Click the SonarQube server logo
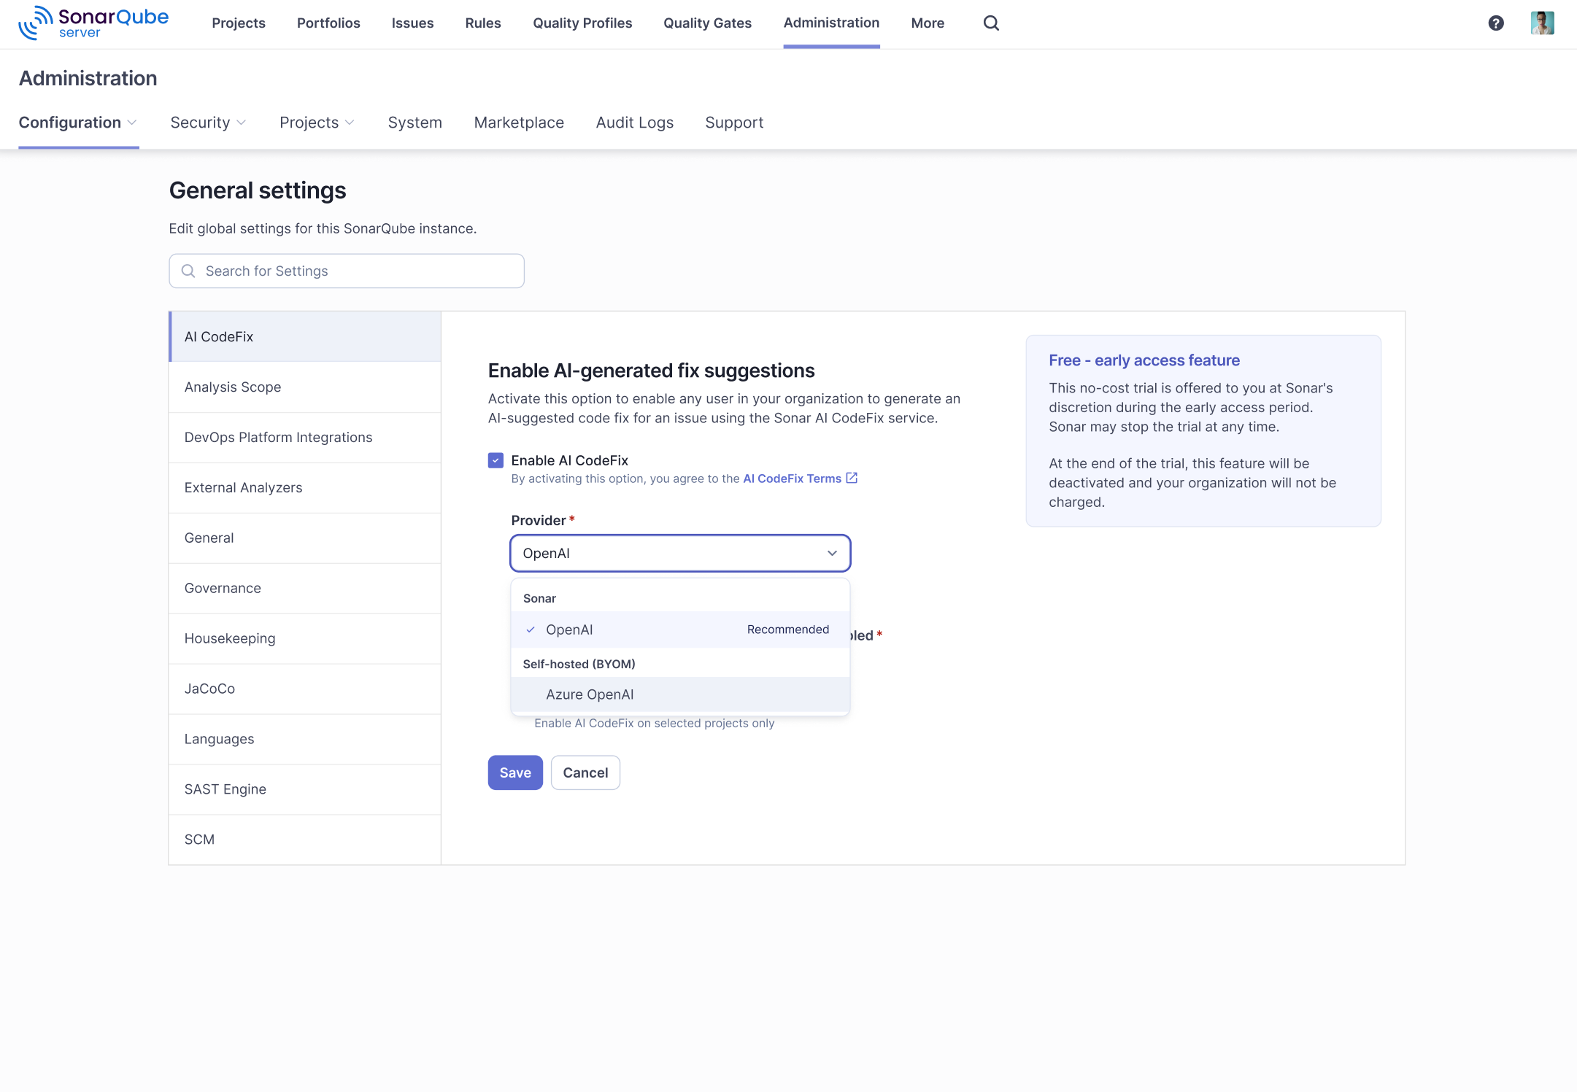The width and height of the screenshot is (1577, 1092). [93, 23]
